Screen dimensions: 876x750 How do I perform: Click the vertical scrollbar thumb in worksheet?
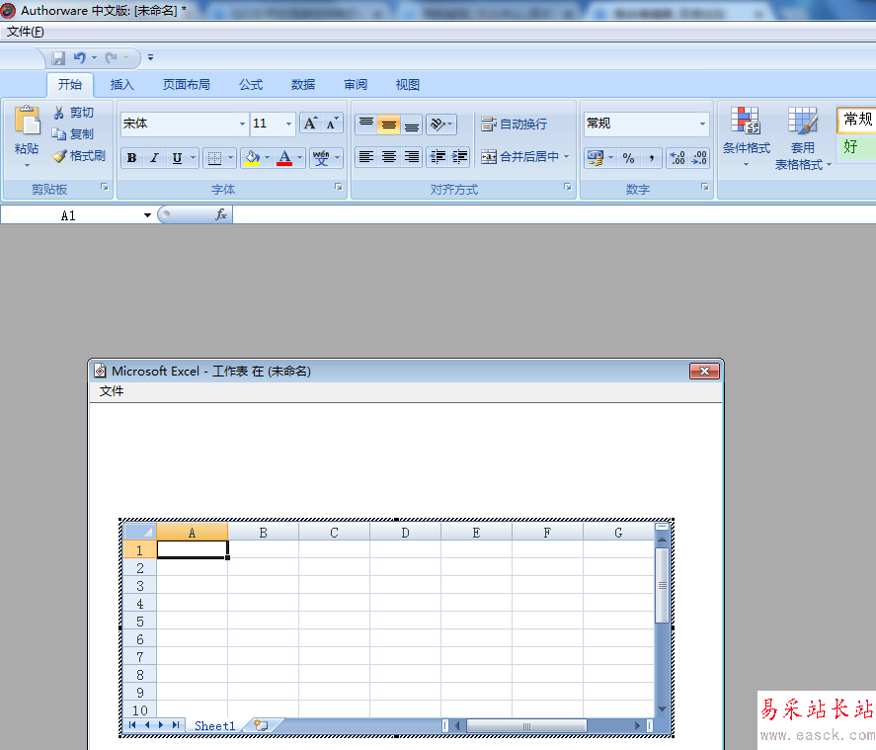(x=662, y=586)
